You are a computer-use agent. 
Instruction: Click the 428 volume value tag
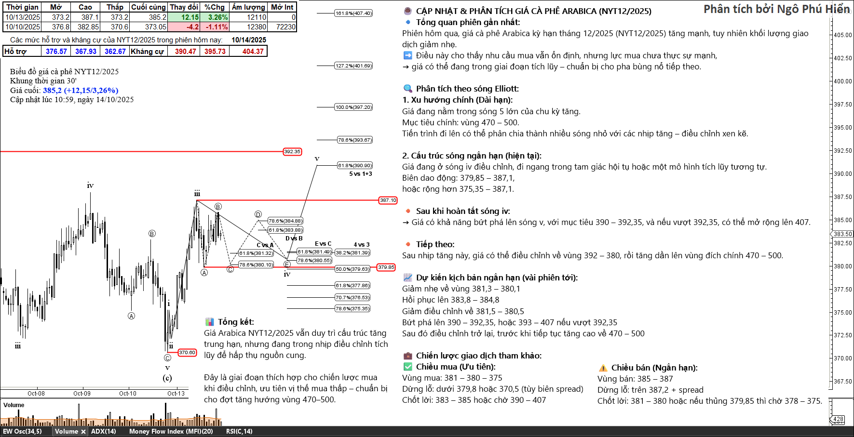[839, 419]
